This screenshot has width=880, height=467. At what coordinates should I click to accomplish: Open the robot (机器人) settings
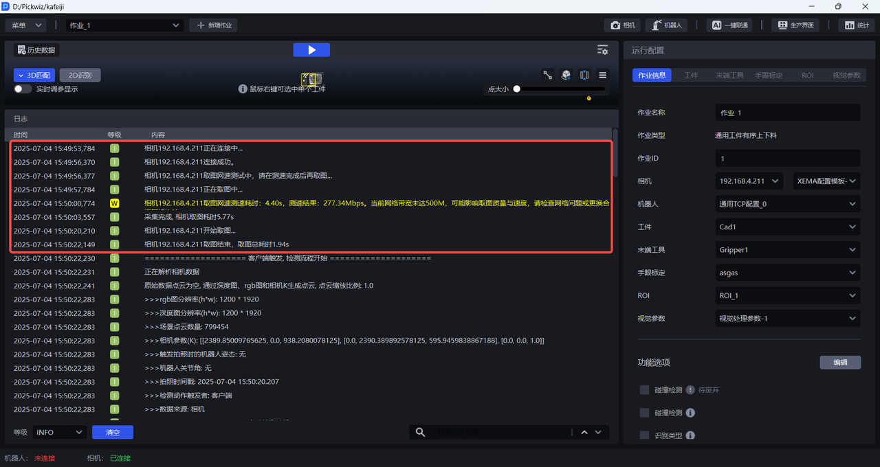click(666, 25)
